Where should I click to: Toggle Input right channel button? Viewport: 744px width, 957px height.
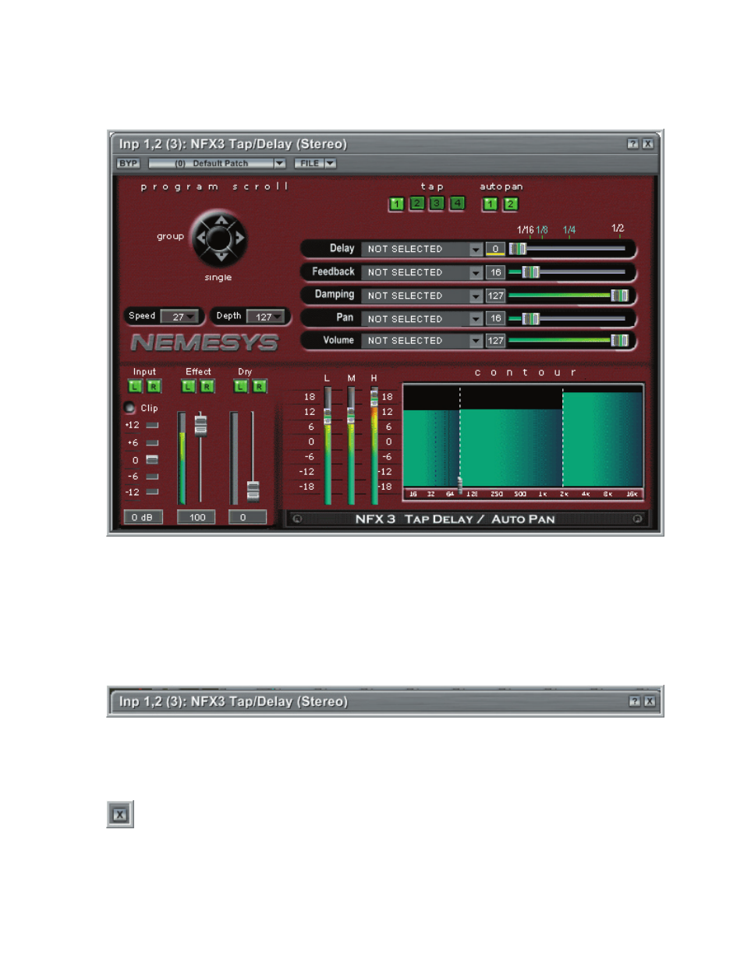pos(153,386)
